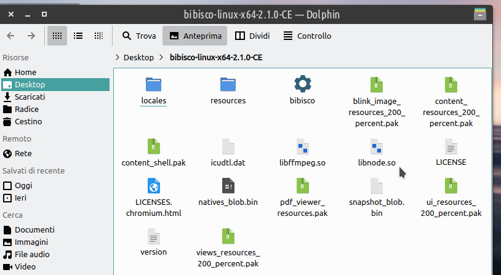The height and width of the screenshot is (275, 501).
Task: Search for Documenti
Action: 55,230
